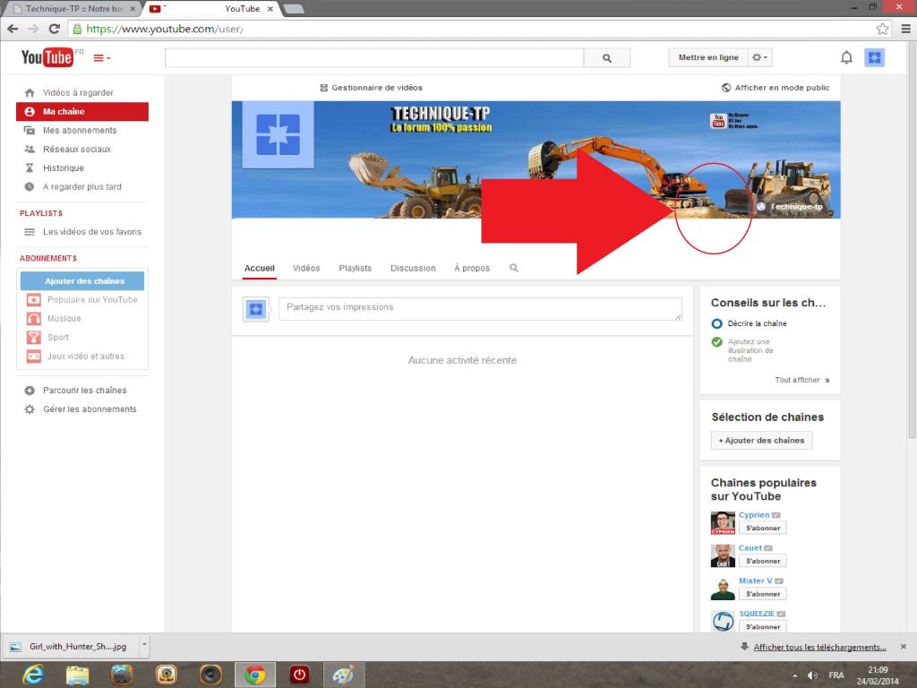Click Tout afficher in channel tips
The height and width of the screenshot is (688, 917).
point(801,380)
